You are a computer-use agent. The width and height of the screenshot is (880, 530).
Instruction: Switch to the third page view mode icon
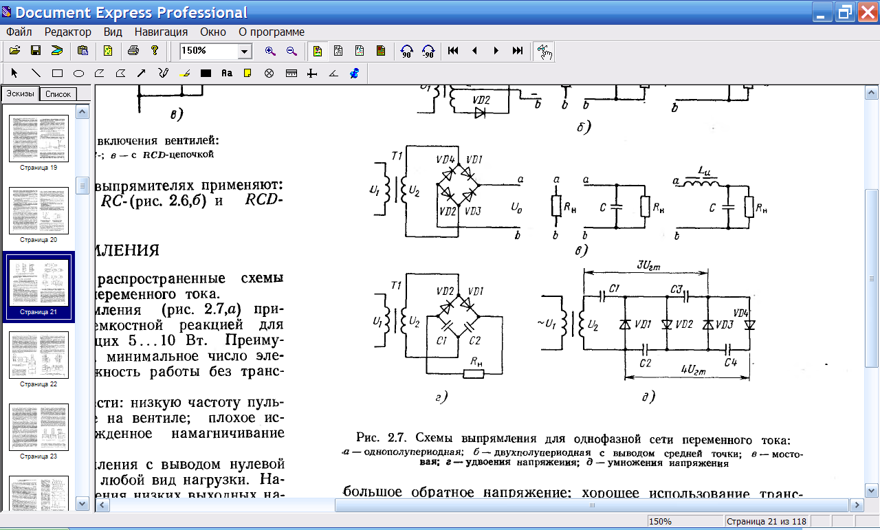[x=360, y=51]
